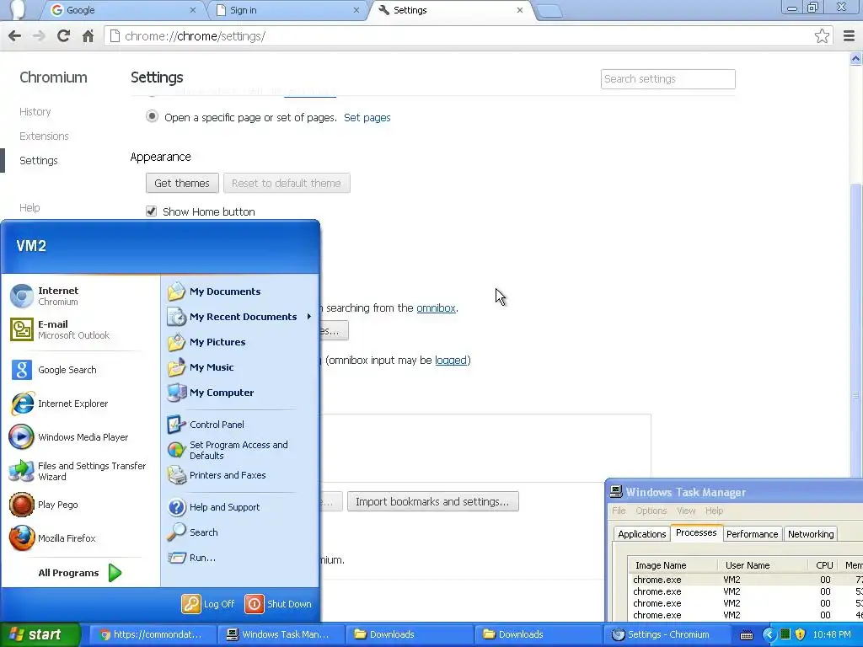Click the Log Off button
Image resolution: width=863 pixels, height=647 pixels.
pyautogui.click(x=209, y=603)
